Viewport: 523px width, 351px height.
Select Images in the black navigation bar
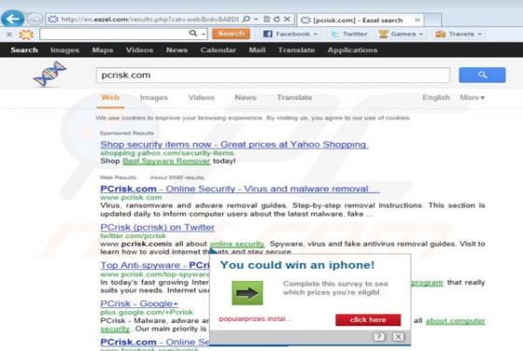click(x=64, y=50)
